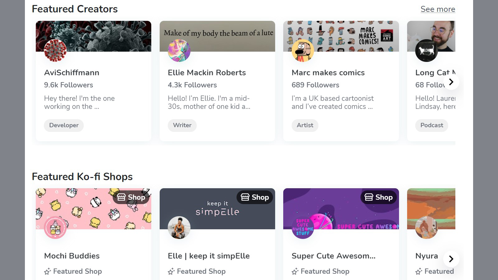Open AviSchiffmann's virus avatar
This screenshot has height=280, width=498.
[55, 50]
